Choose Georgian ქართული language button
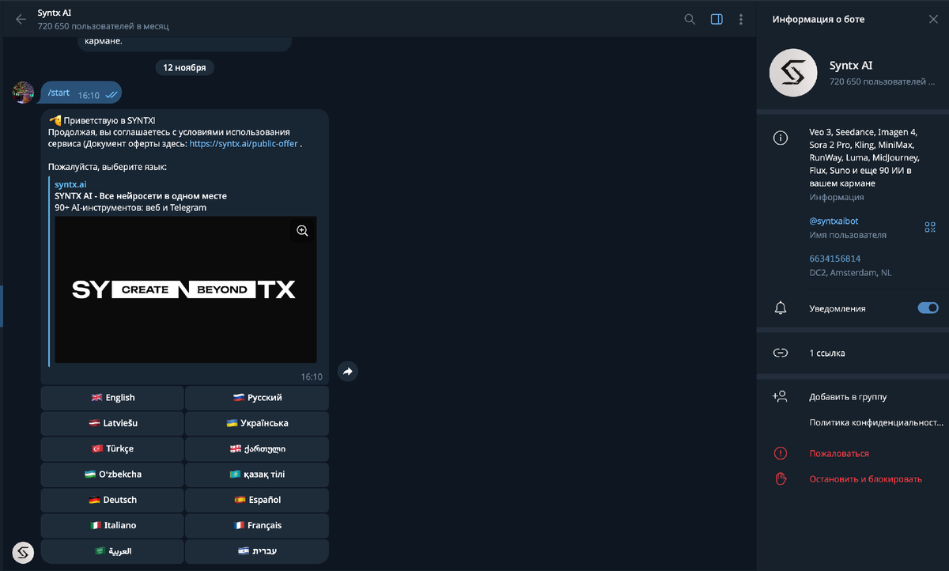Viewport: 949px width, 571px height. pos(257,448)
